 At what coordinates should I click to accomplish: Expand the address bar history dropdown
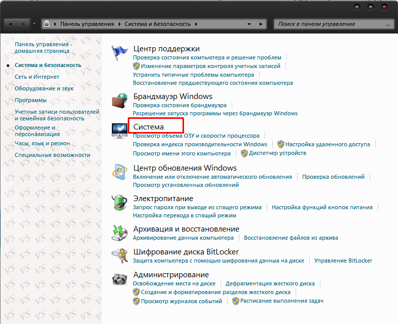coord(249,24)
